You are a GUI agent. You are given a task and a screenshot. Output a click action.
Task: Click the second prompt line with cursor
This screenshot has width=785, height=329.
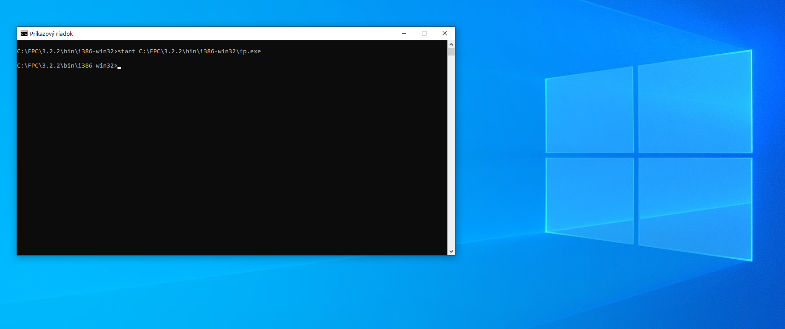[x=69, y=66]
